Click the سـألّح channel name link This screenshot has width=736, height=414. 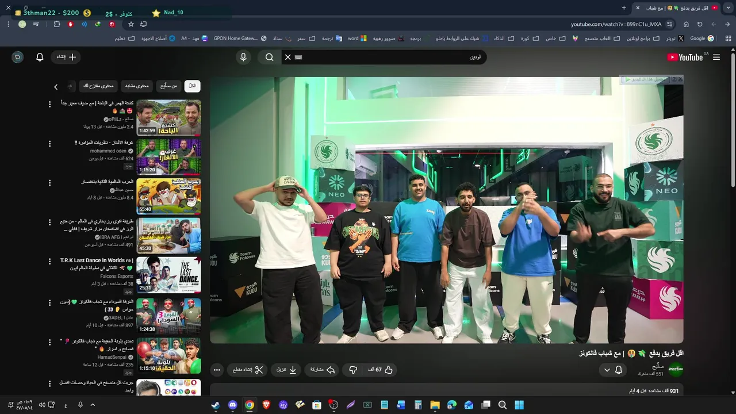tap(658, 366)
